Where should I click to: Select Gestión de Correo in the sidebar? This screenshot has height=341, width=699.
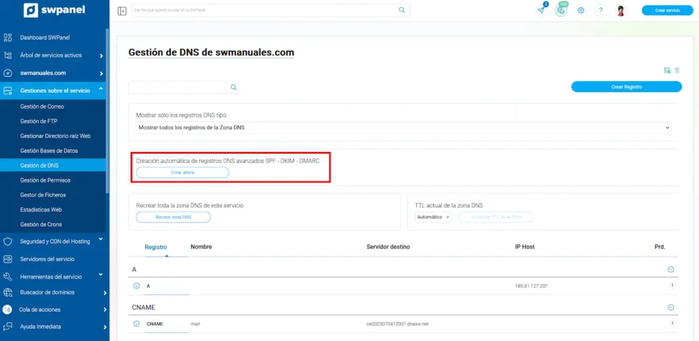[42, 106]
